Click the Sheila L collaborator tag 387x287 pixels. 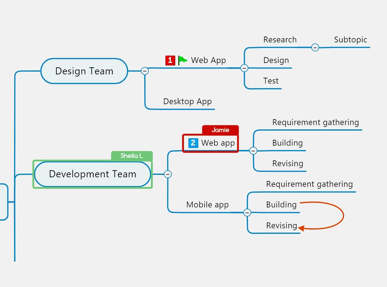[x=132, y=156]
